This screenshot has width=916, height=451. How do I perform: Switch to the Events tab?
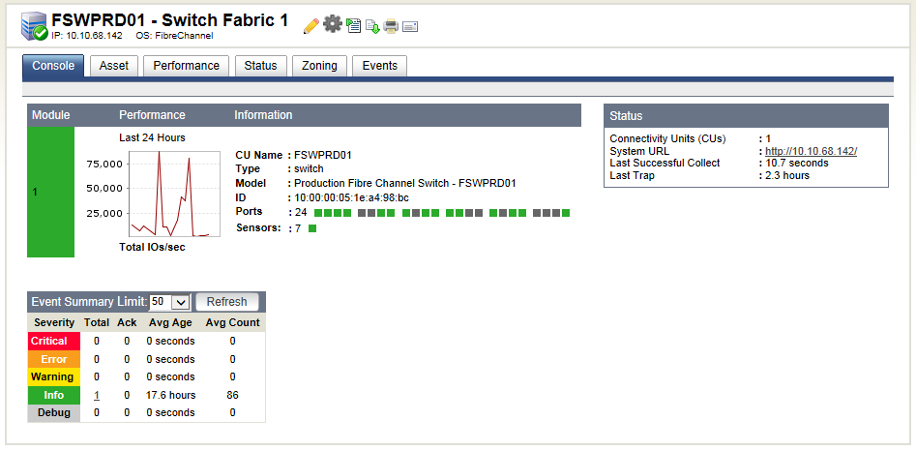click(380, 66)
